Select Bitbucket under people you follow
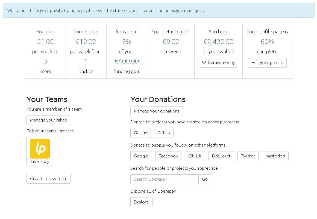The image size is (317, 219). click(221, 156)
